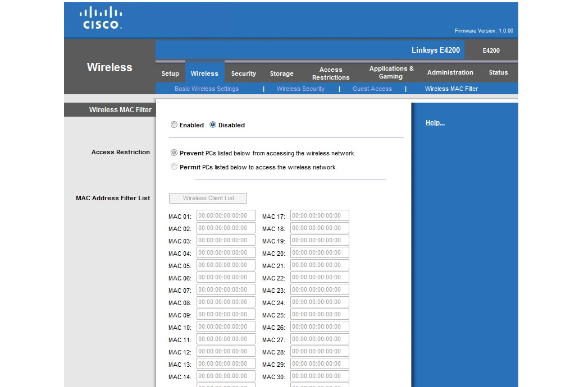Open the Storage tab
Viewport: 584px width, 387px height.
(x=281, y=73)
